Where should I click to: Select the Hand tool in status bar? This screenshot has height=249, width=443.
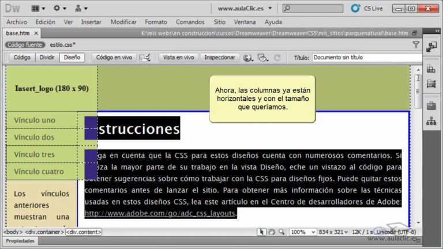[x=272, y=232]
